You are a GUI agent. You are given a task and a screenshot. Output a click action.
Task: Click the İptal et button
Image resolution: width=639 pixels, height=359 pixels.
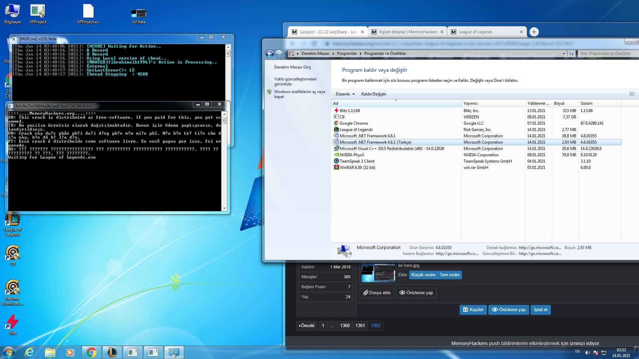(x=540, y=310)
